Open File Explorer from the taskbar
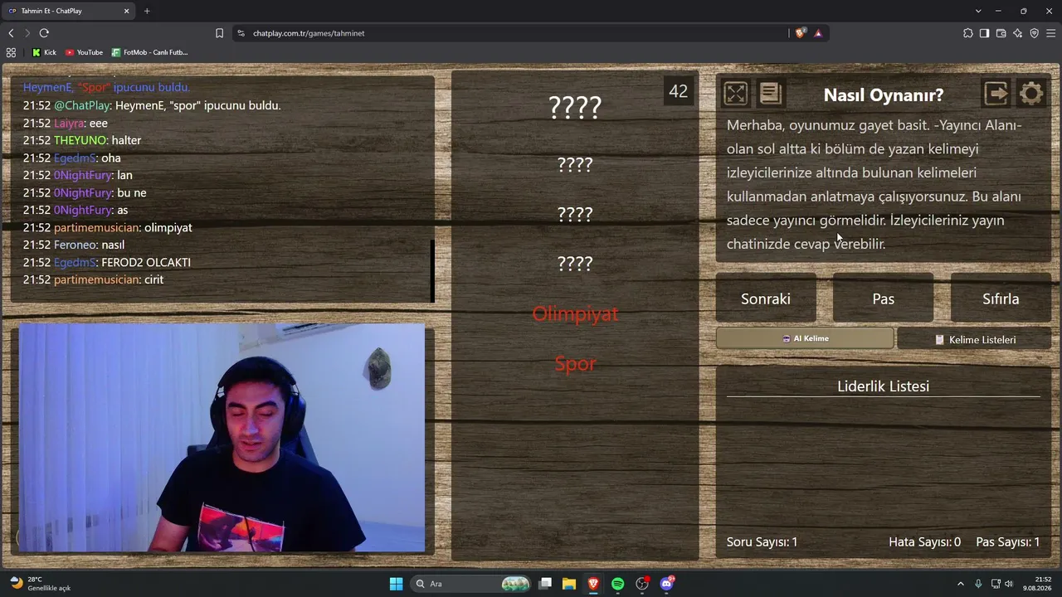The height and width of the screenshot is (597, 1062). 569,584
